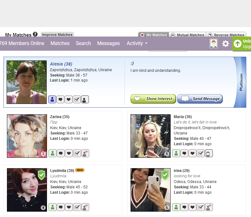Click the mobile phone icon on Maria's card
This screenshot has width=251, height=217.
click(x=209, y=153)
